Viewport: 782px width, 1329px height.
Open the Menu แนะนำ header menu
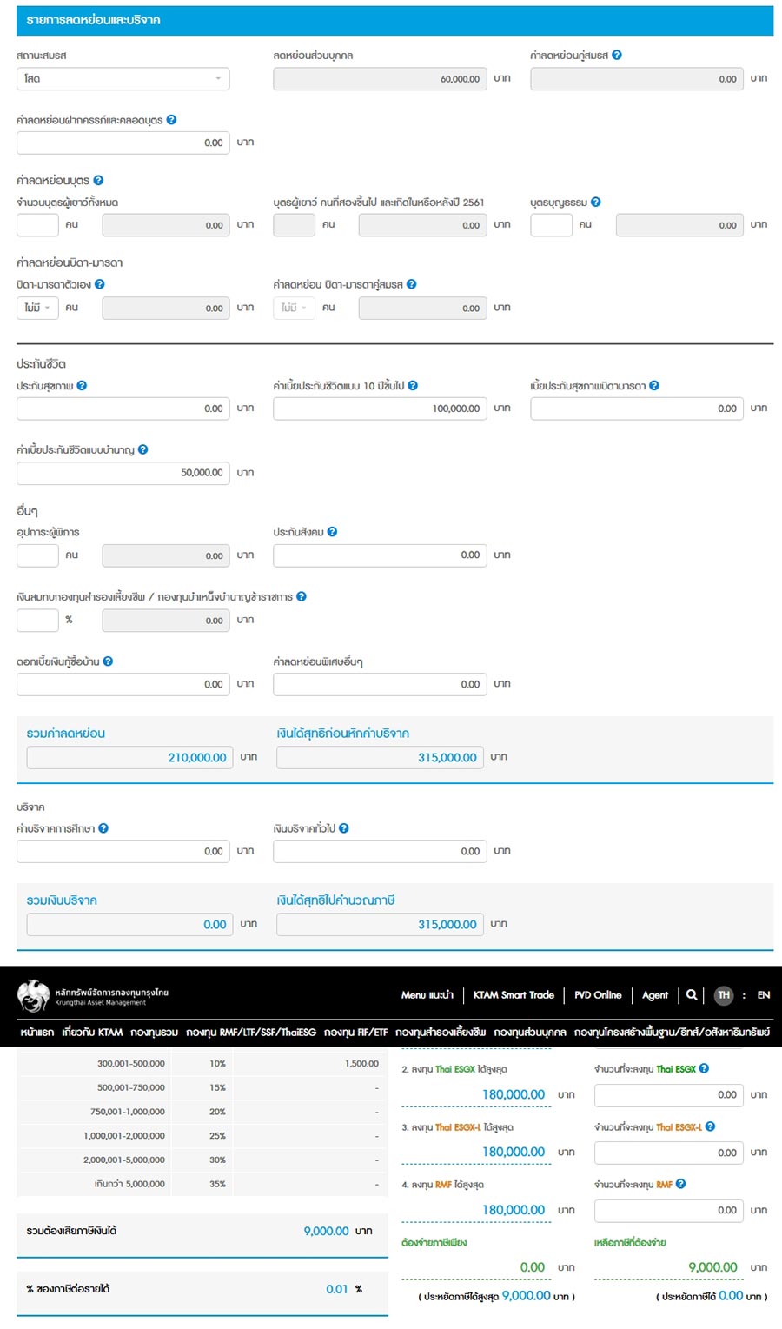427,995
